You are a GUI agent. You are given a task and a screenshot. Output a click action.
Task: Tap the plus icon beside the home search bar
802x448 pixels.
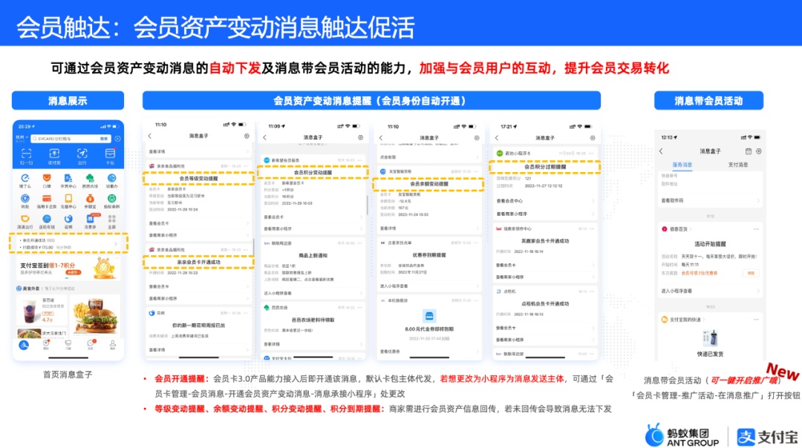point(117,139)
